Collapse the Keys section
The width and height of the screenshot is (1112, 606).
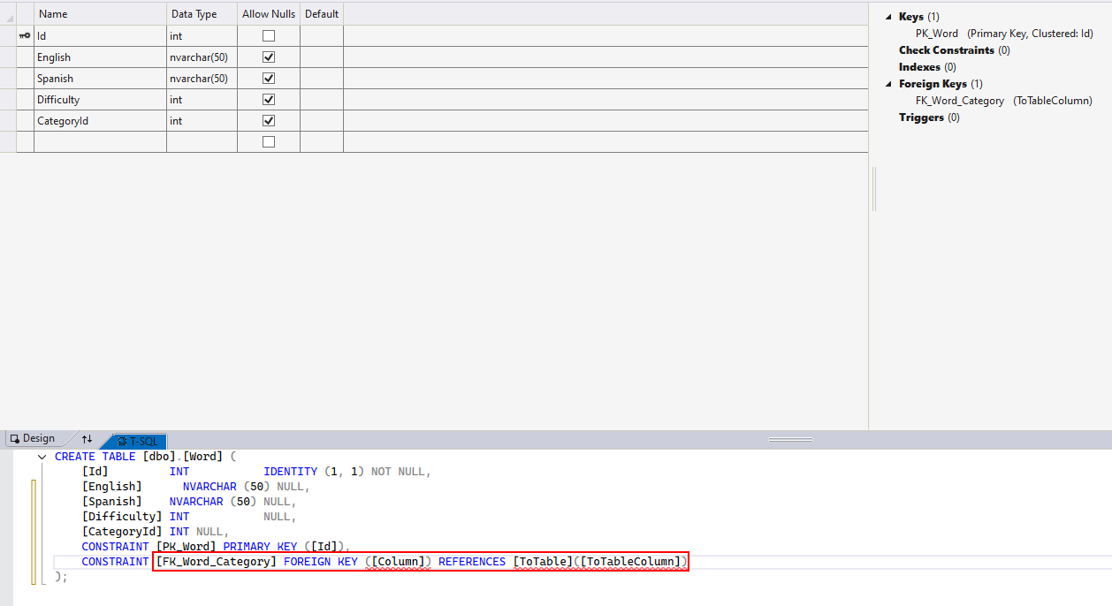889,17
